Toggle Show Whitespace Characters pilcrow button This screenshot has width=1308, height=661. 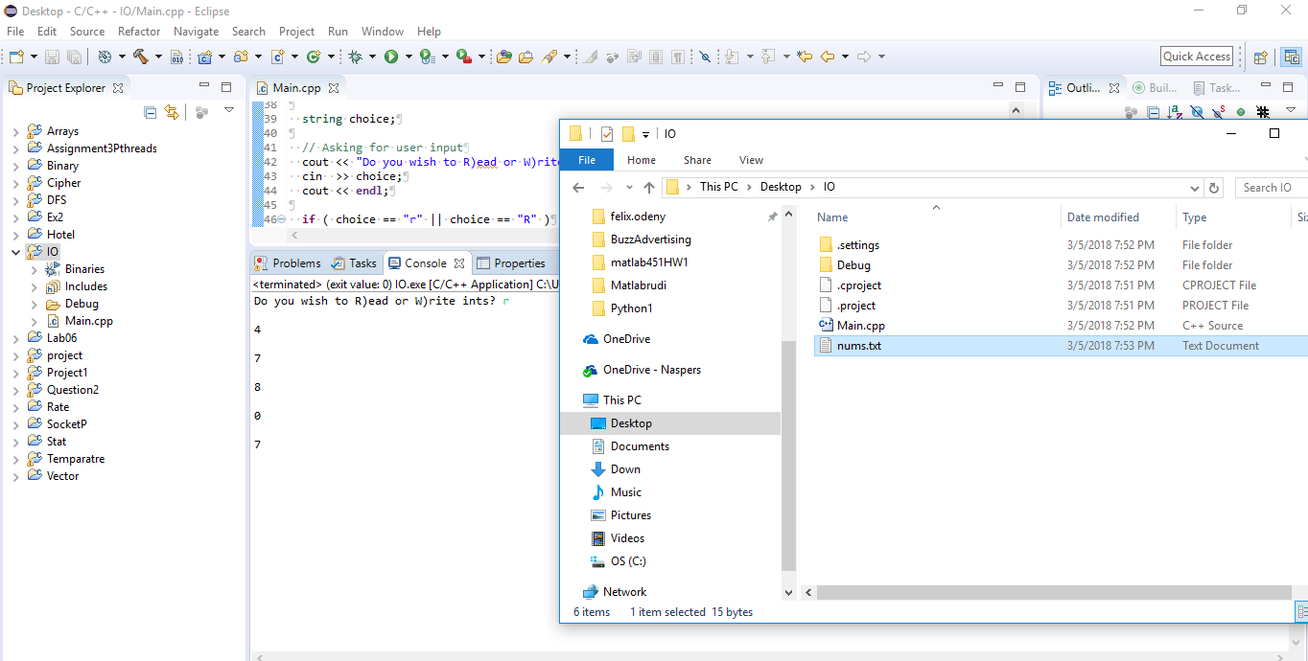678,57
